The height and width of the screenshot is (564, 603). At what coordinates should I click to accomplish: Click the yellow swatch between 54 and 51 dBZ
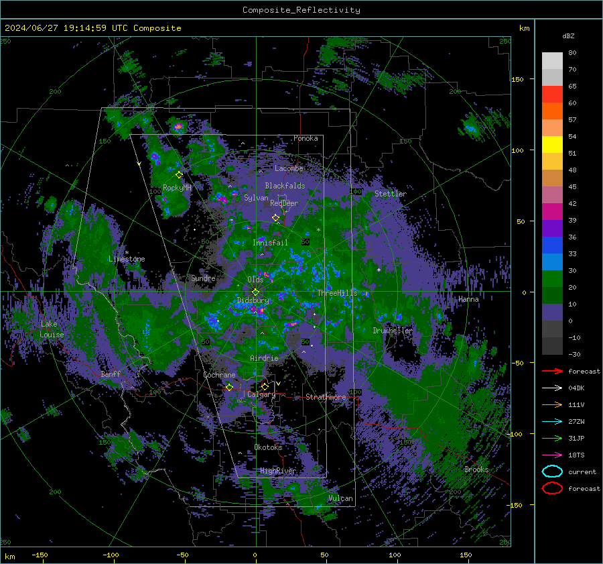pyautogui.click(x=552, y=145)
